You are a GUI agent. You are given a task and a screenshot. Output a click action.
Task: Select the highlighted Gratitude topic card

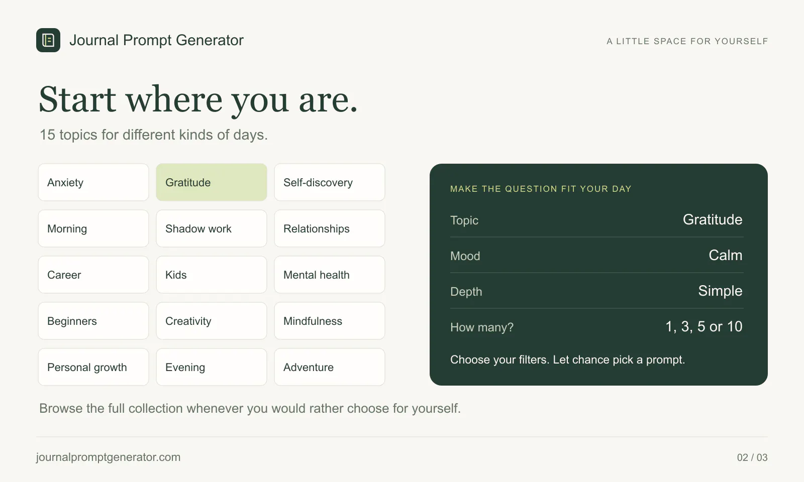(x=212, y=182)
